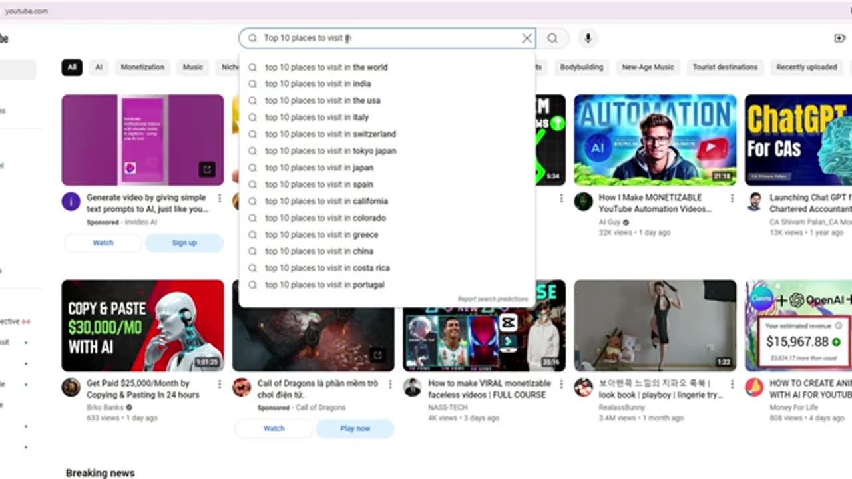
Task: Select the Bodybuilding filter chip
Action: (582, 67)
